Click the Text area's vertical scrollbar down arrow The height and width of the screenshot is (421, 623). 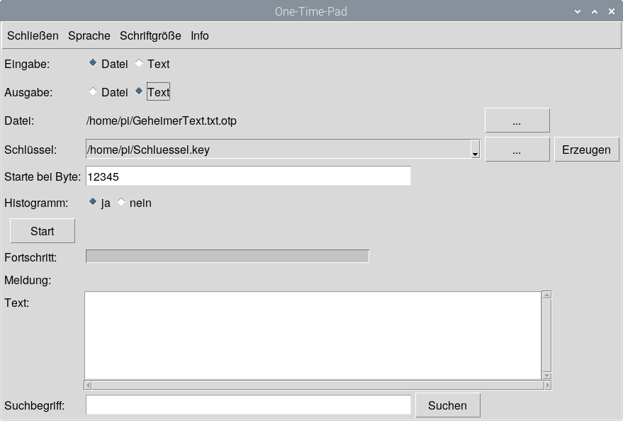coord(546,375)
